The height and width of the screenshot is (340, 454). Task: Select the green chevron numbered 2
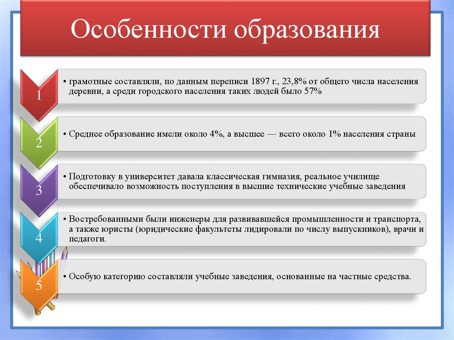39,142
